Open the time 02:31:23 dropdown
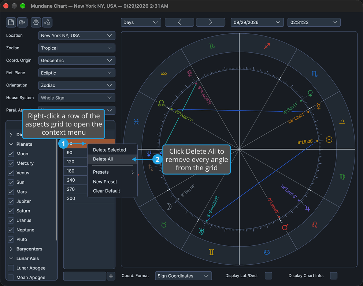The height and width of the screenshot is (286, 363). [314, 22]
